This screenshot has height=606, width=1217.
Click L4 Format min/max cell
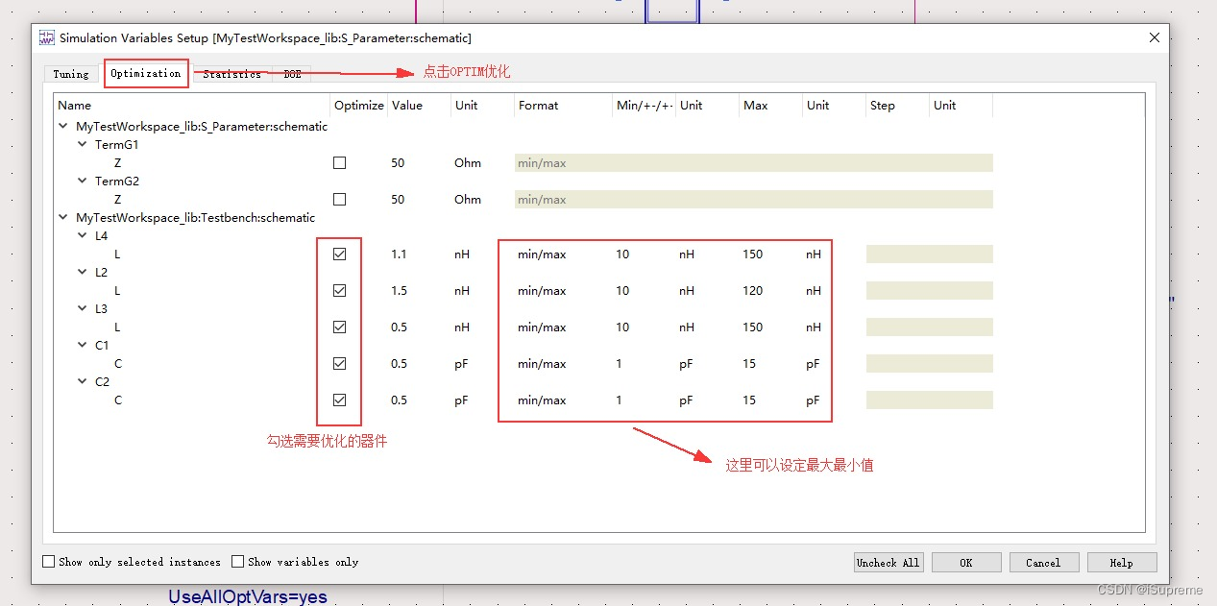point(542,255)
